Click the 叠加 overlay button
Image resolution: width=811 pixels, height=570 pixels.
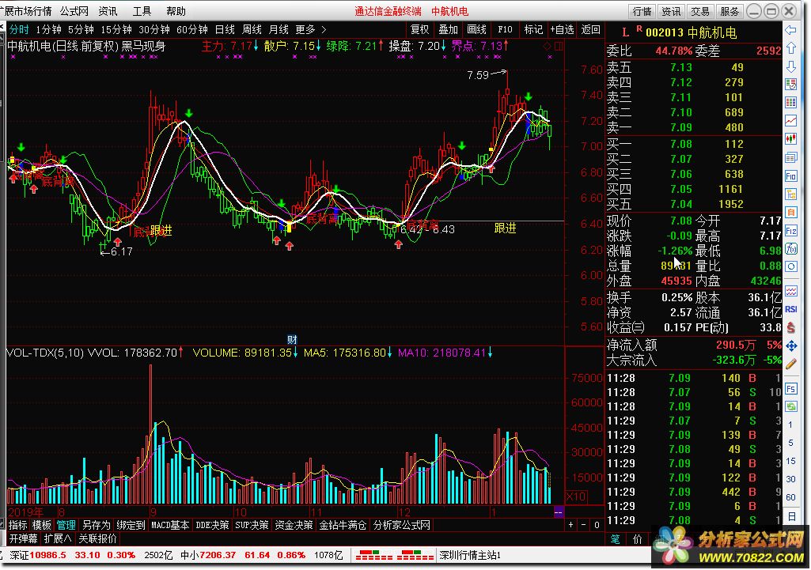448,29
